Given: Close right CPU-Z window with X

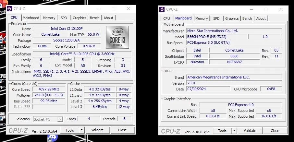Looking at the screenshot, I should (281, 9).
